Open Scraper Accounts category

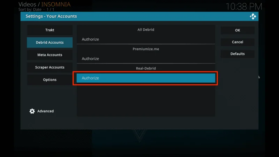pyautogui.click(x=50, y=67)
